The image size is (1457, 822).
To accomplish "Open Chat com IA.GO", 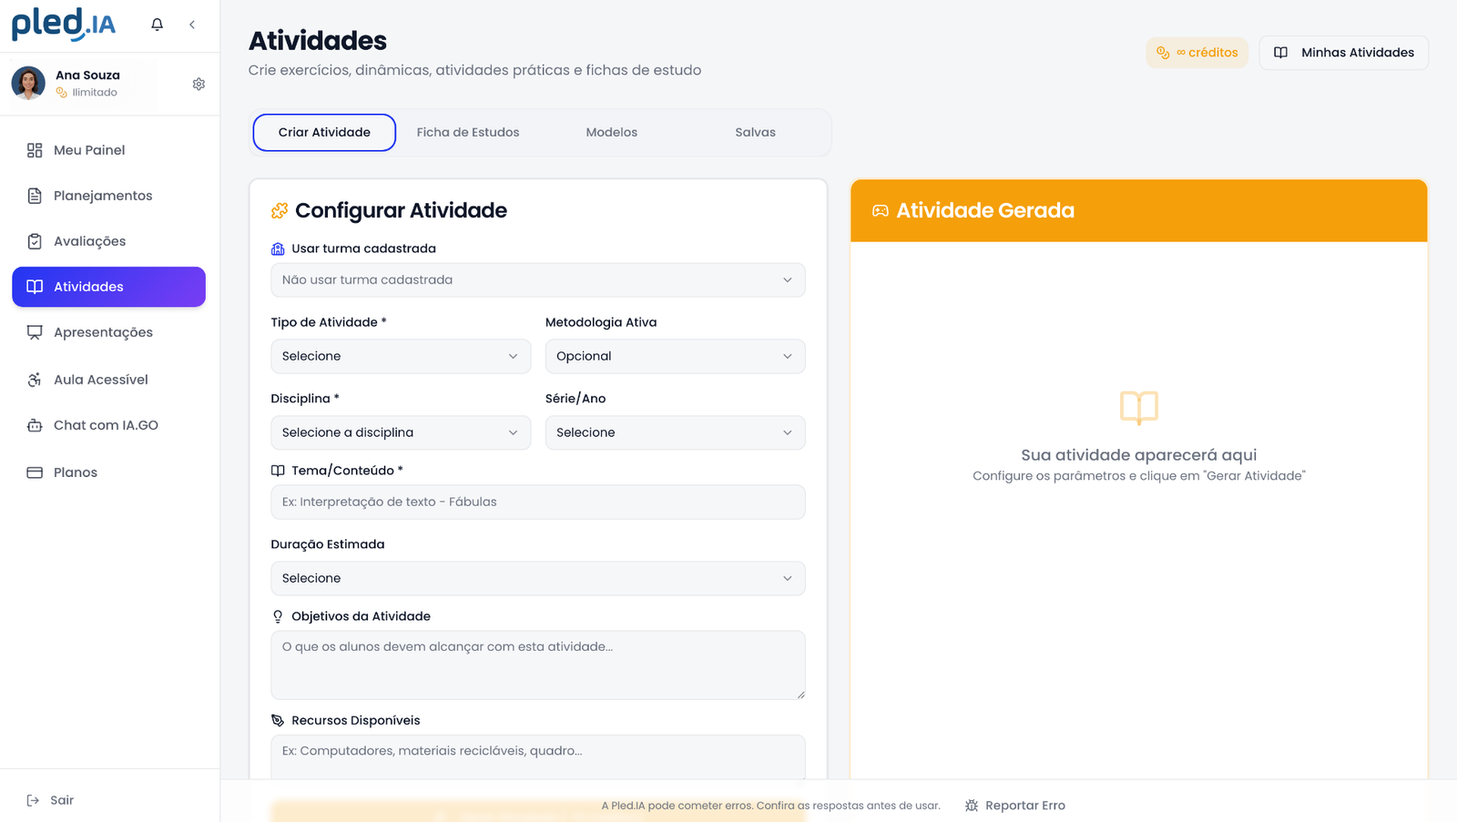I will tap(106, 425).
